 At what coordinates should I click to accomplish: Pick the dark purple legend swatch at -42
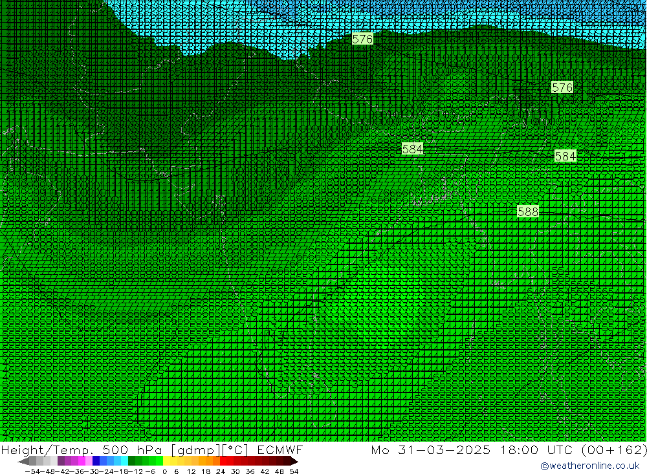pos(61,461)
